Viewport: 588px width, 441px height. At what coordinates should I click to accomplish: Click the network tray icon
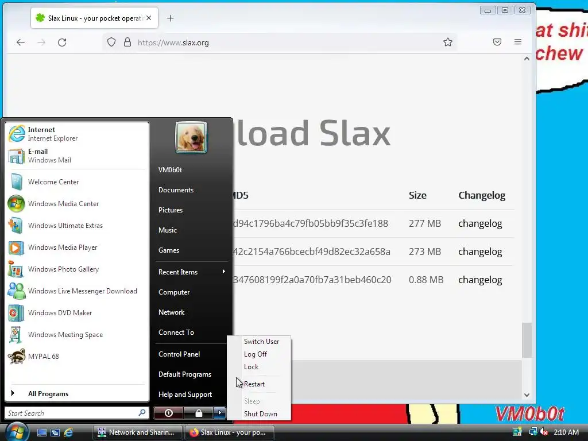tap(532, 432)
